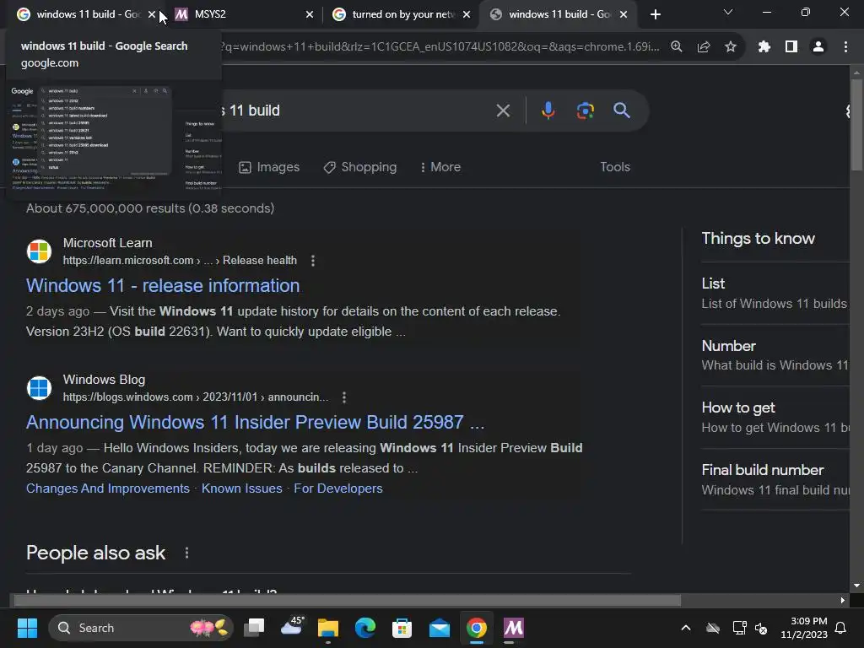Open 'Windows 11 - release information' result

pyautogui.click(x=163, y=285)
